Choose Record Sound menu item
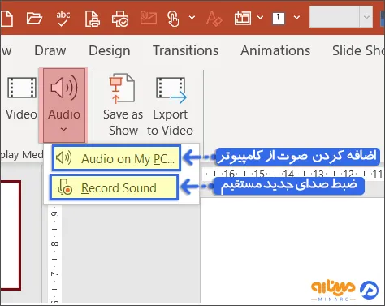Screen dimensions: 385x306 (x=114, y=187)
